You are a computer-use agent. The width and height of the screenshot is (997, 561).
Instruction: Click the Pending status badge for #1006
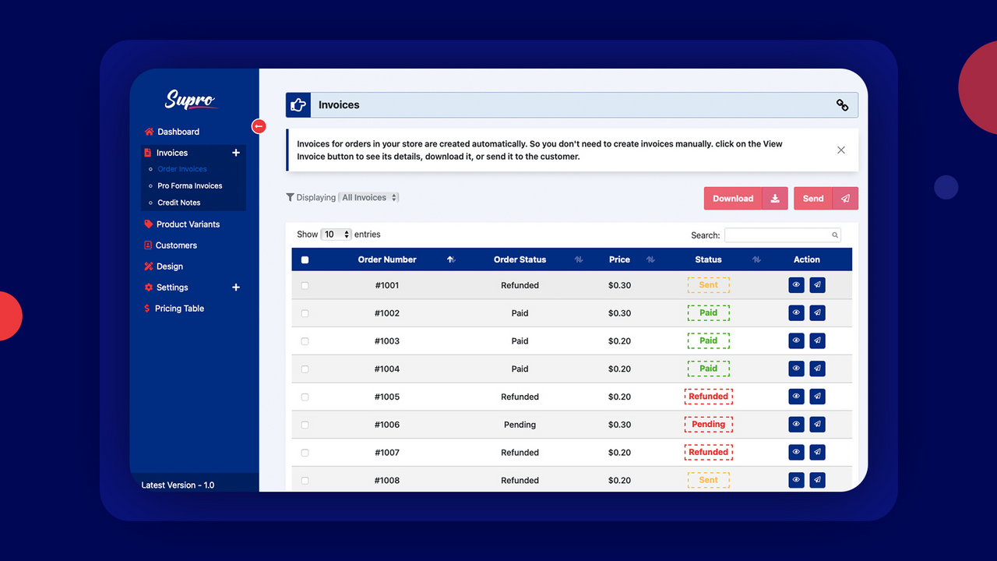(709, 424)
